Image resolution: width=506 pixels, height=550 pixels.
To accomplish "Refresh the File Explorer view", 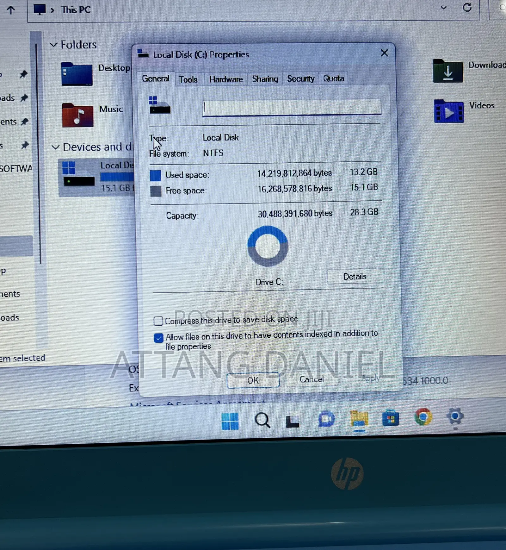I will point(467,7).
